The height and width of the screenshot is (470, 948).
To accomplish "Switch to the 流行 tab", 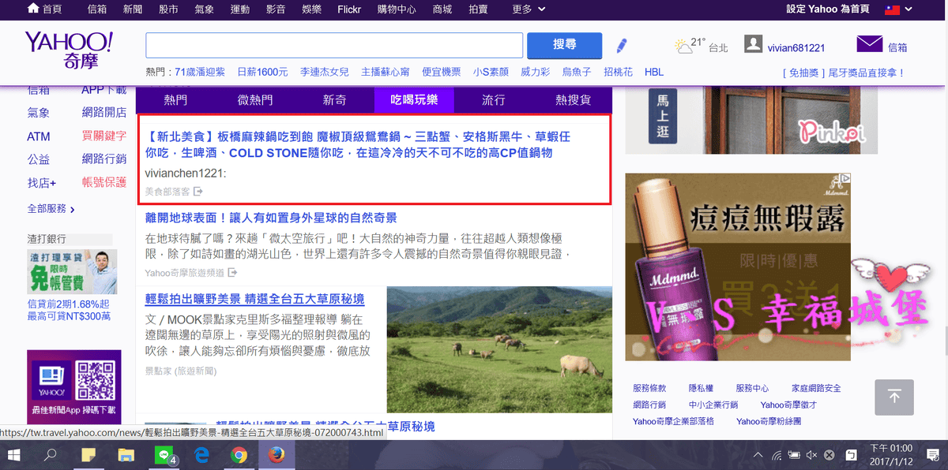I will 494,100.
